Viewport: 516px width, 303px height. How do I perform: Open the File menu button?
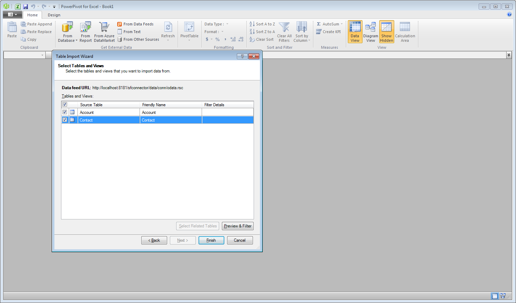[x=13, y=14]
